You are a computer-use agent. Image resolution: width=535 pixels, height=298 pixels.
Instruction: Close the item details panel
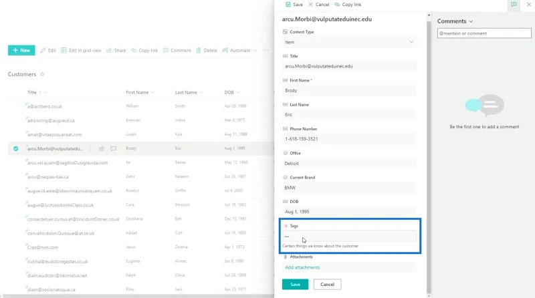coord(528,5)
